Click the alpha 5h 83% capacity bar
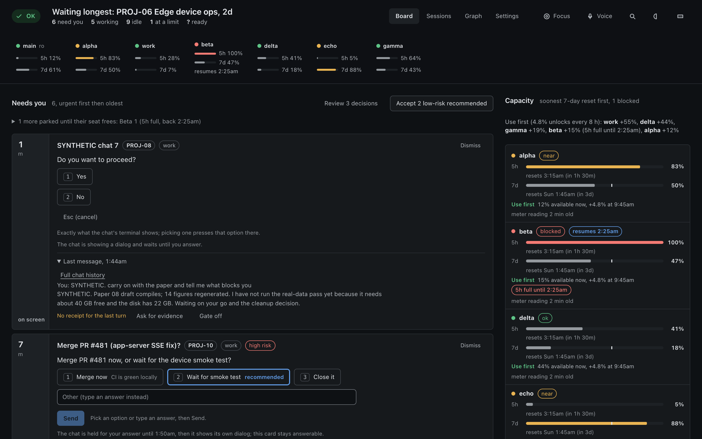This screenshot has width=702, height=439. click(x=594, y=167)
